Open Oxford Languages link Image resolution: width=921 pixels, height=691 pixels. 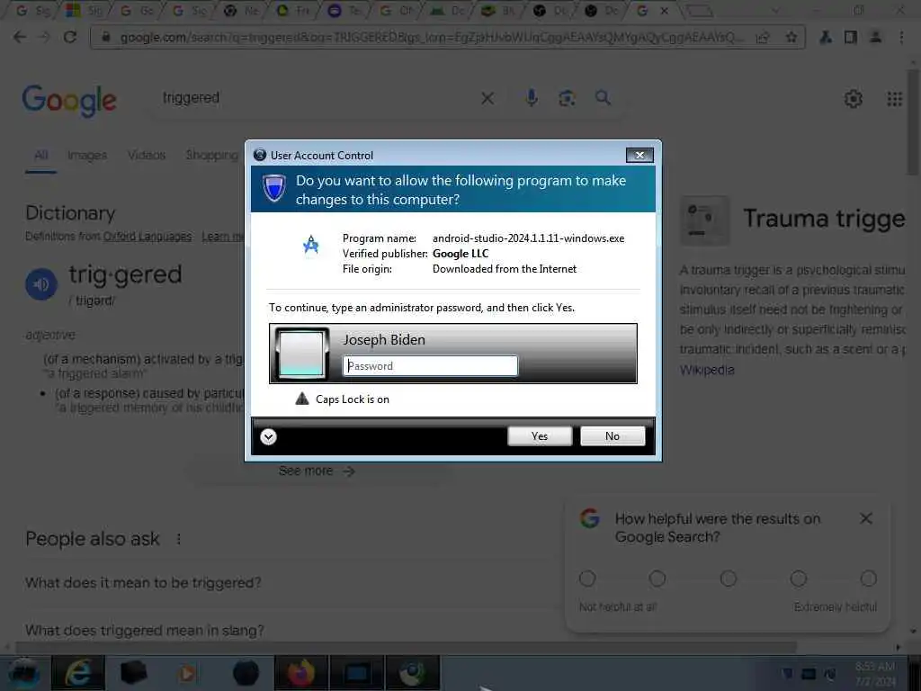(x=148, y=237)
